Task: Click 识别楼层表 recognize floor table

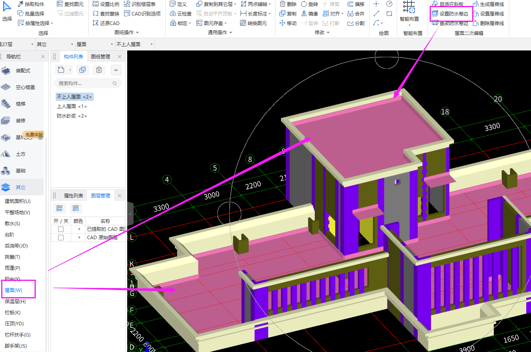Action: 140,4
